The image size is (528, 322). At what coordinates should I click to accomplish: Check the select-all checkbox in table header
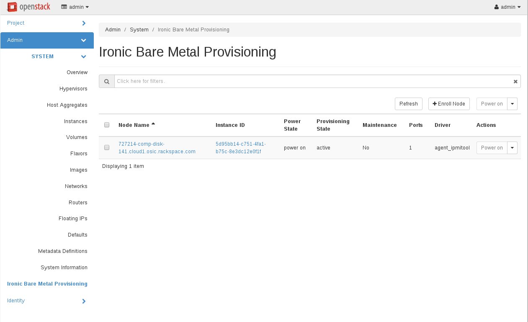pos(107,125)
